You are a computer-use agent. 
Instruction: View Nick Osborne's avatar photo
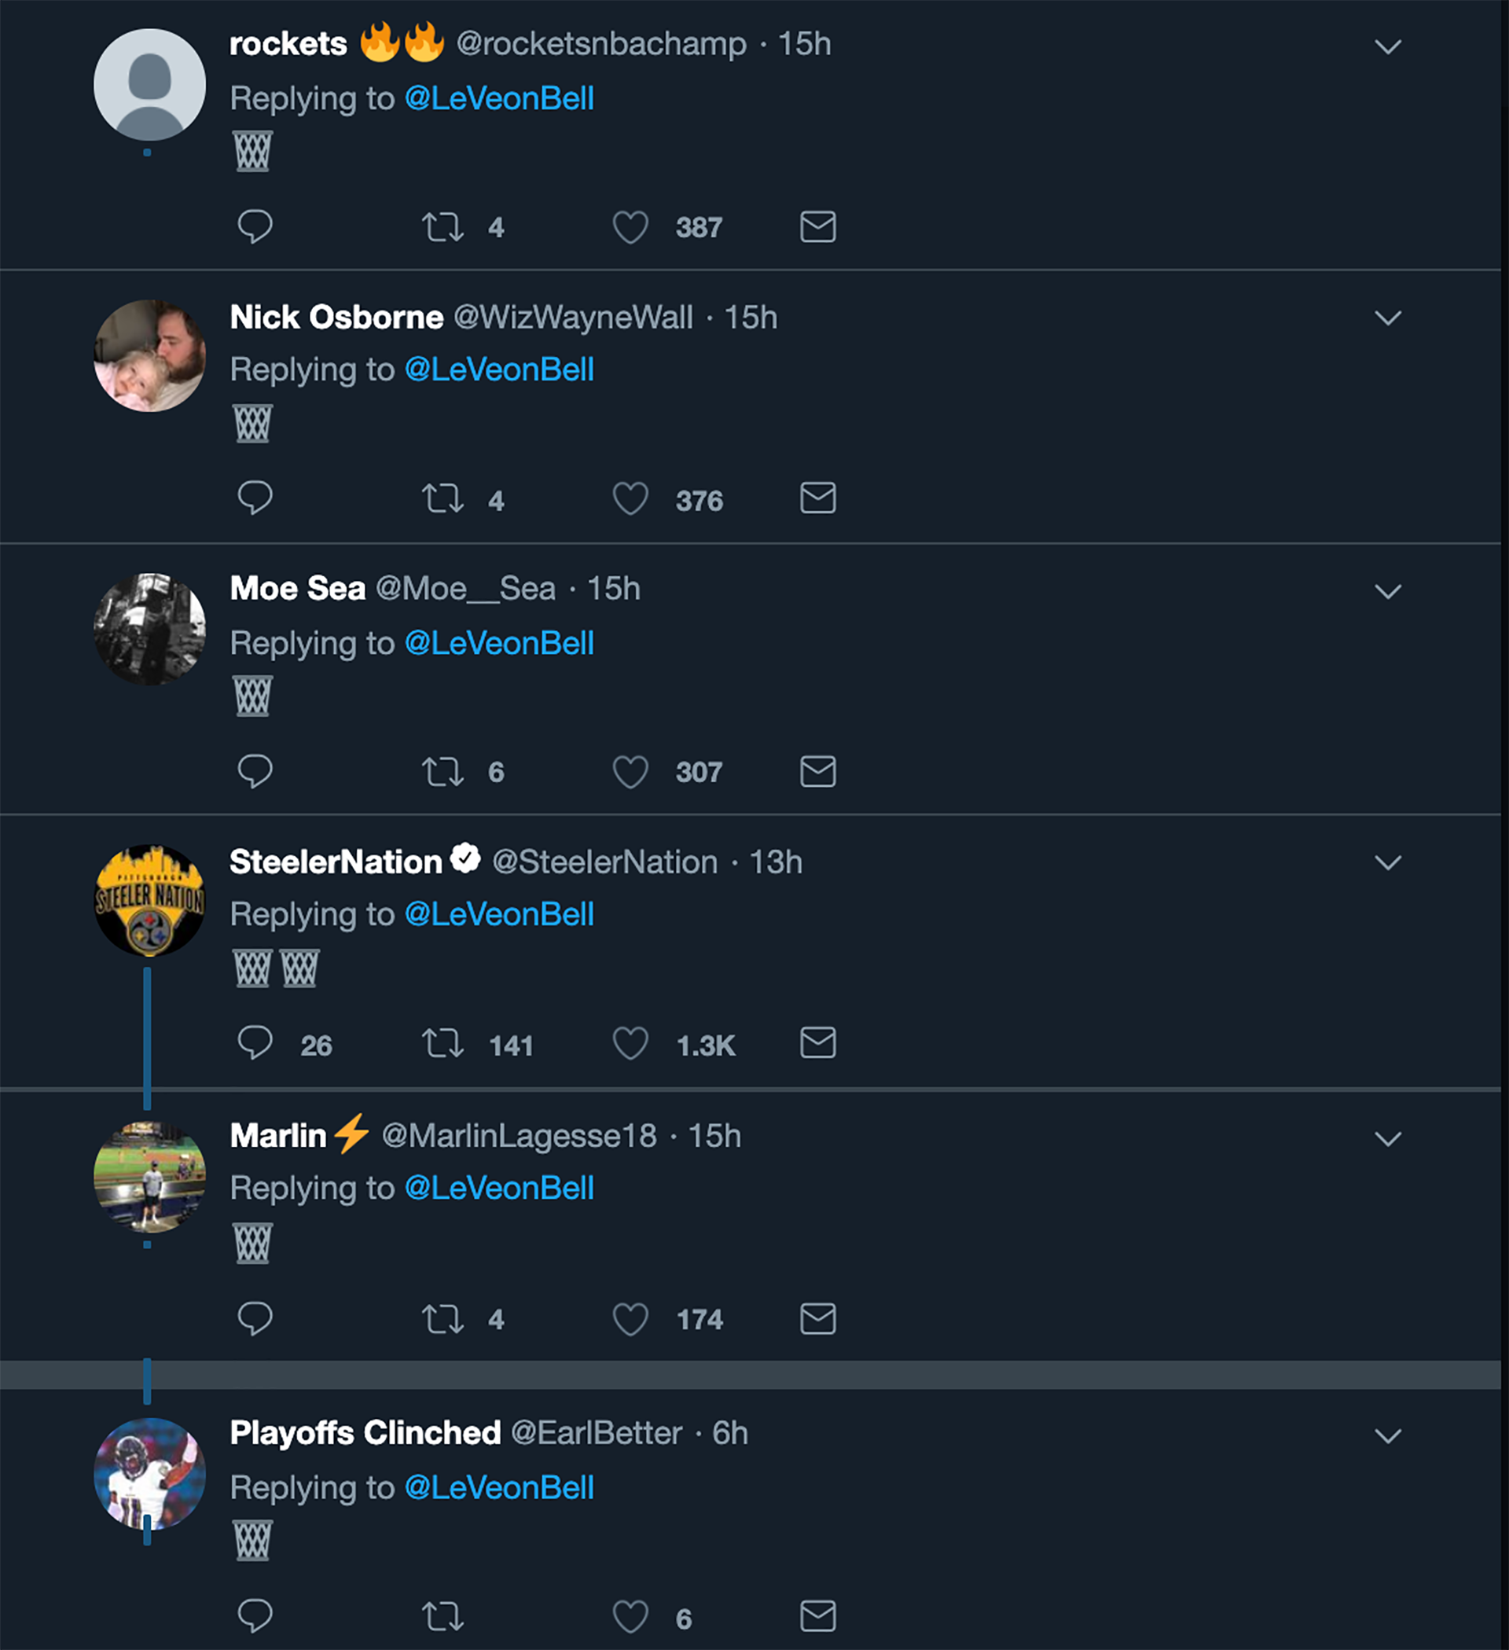click(150, 356)
